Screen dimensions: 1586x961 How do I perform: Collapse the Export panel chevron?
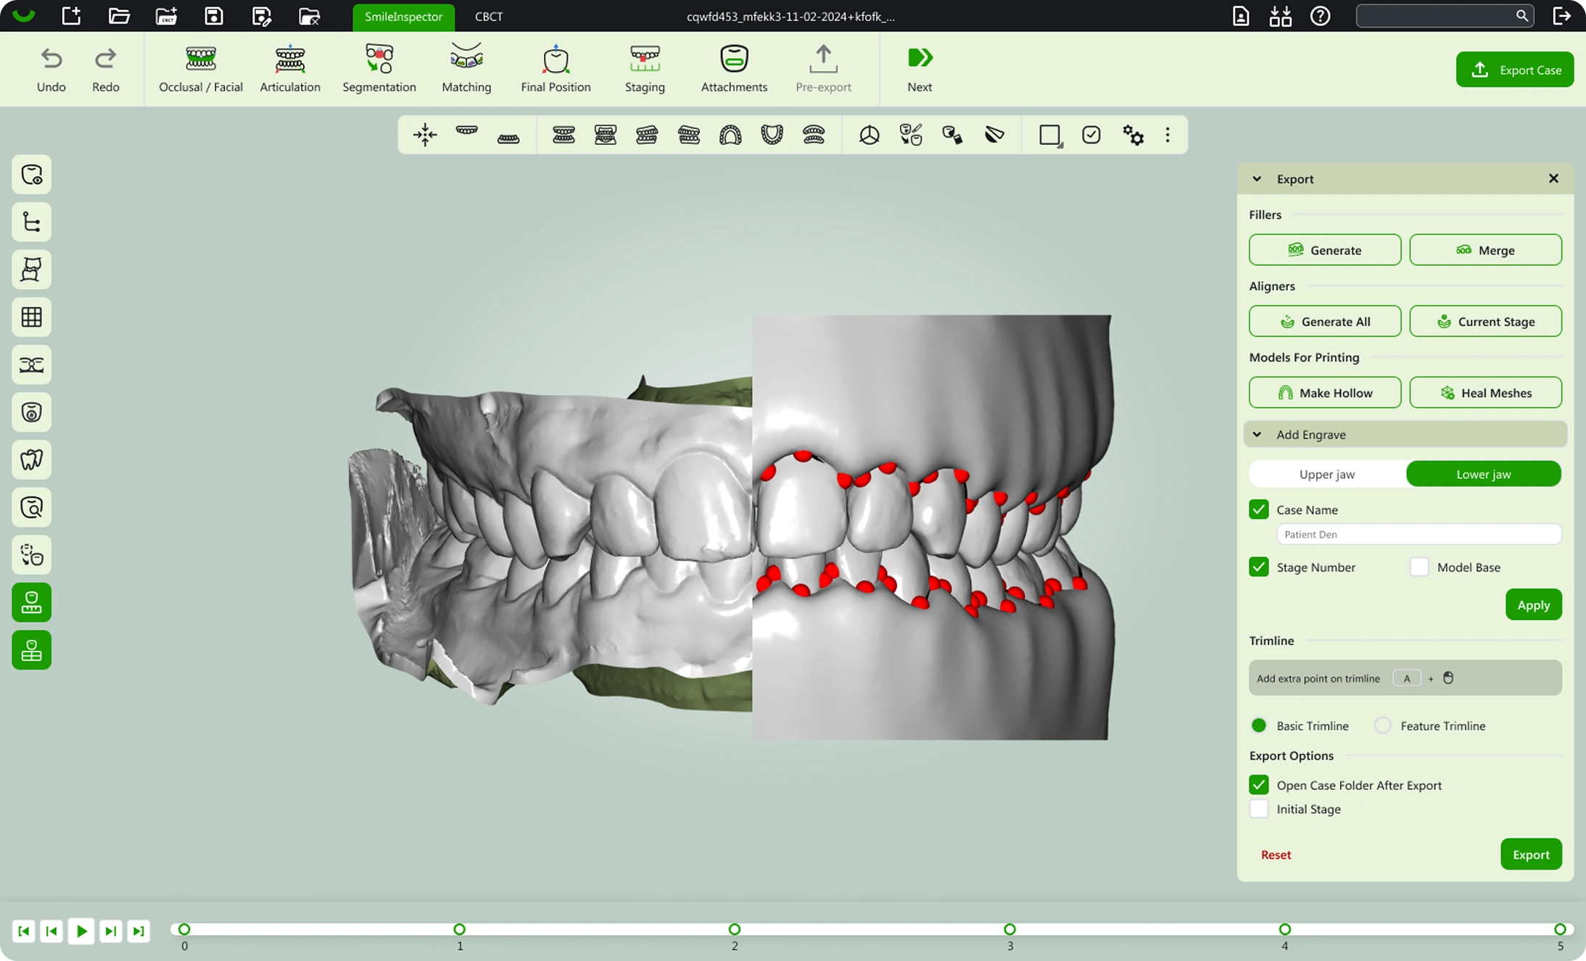click(x=1257, y=179)
